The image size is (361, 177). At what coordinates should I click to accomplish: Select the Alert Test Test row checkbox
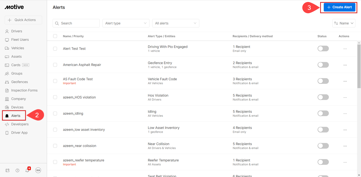coord(55,49)
